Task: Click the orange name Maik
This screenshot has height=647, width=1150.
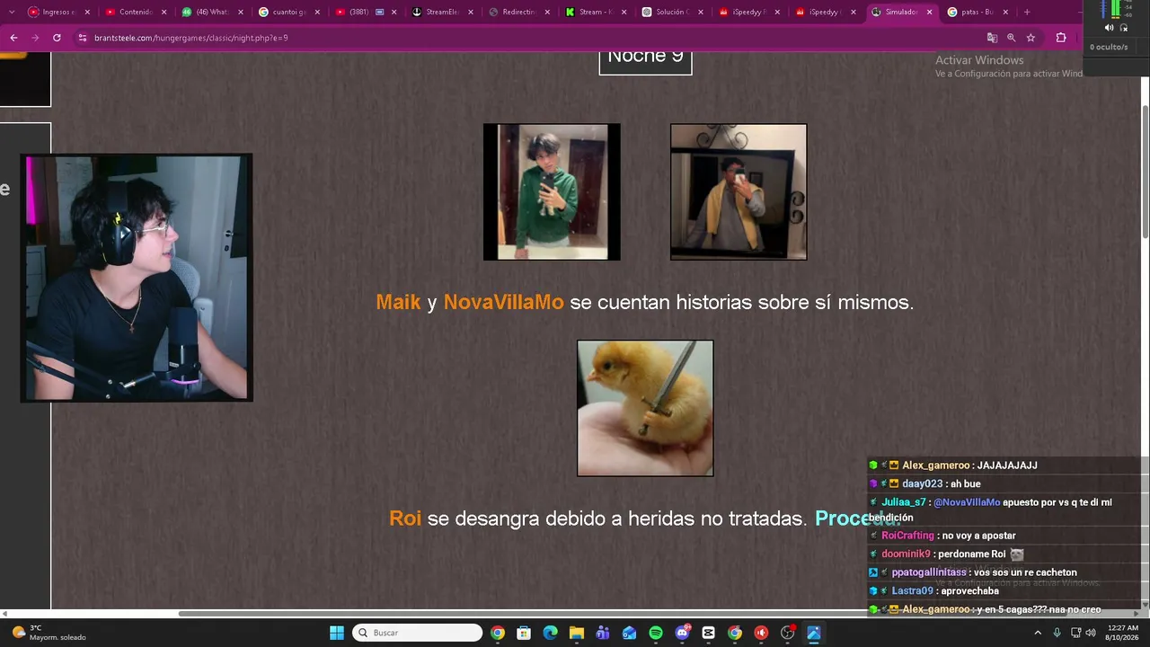Action: (398, 303)
